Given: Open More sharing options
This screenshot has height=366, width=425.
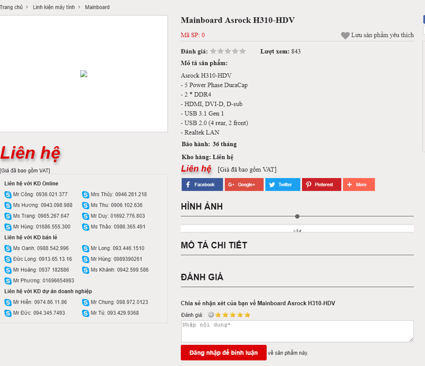Looking at the screenshot, I should [x=359, y=184].
